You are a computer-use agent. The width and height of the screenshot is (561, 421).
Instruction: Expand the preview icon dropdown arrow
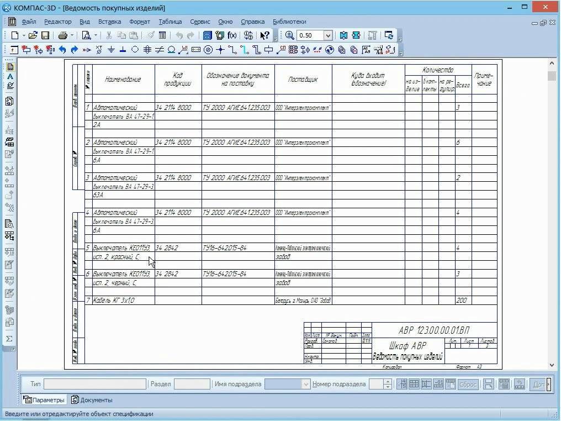[x=96, y=35]
